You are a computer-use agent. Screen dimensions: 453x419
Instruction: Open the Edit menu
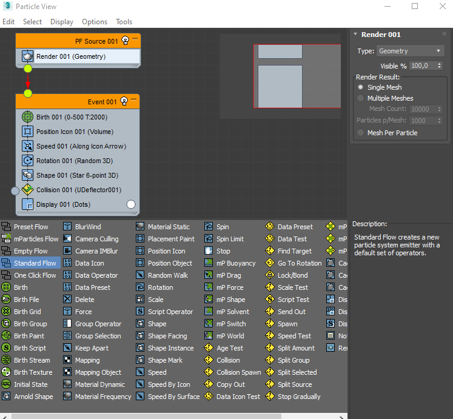coord(8,22)
